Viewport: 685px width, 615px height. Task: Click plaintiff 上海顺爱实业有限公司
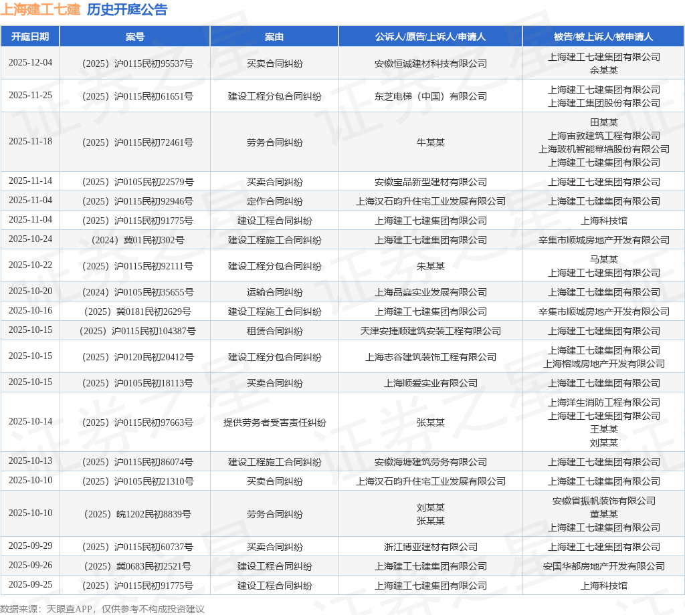(431, 383)
